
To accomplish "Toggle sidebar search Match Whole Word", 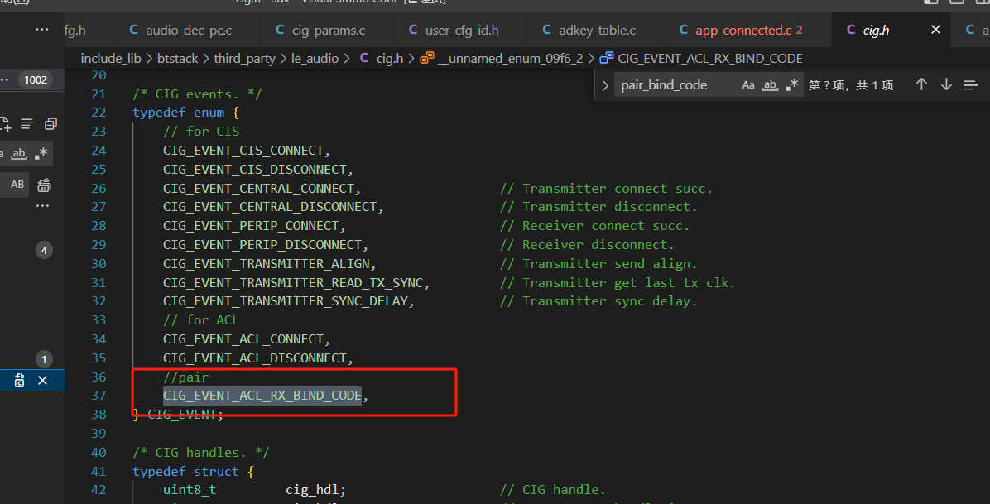I will 20,153.
